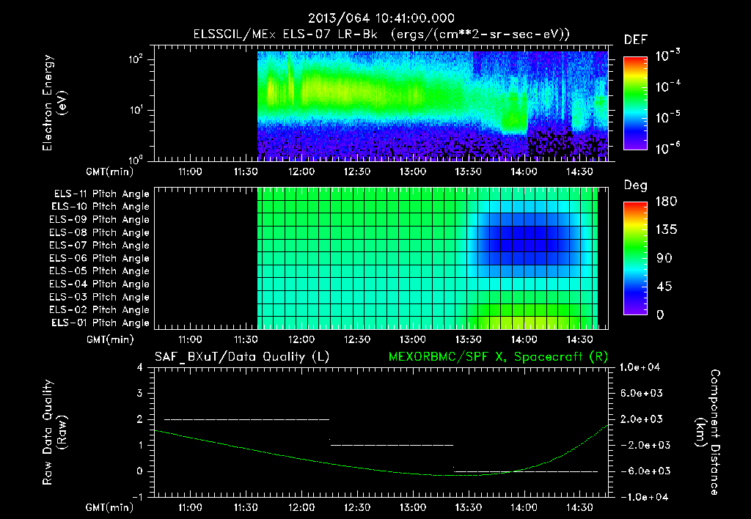The width and height of the screenshot is (751, 519).
Task: Click 12:30 tick label under the pitch angle panel
Action: click(x=357, y=339)
